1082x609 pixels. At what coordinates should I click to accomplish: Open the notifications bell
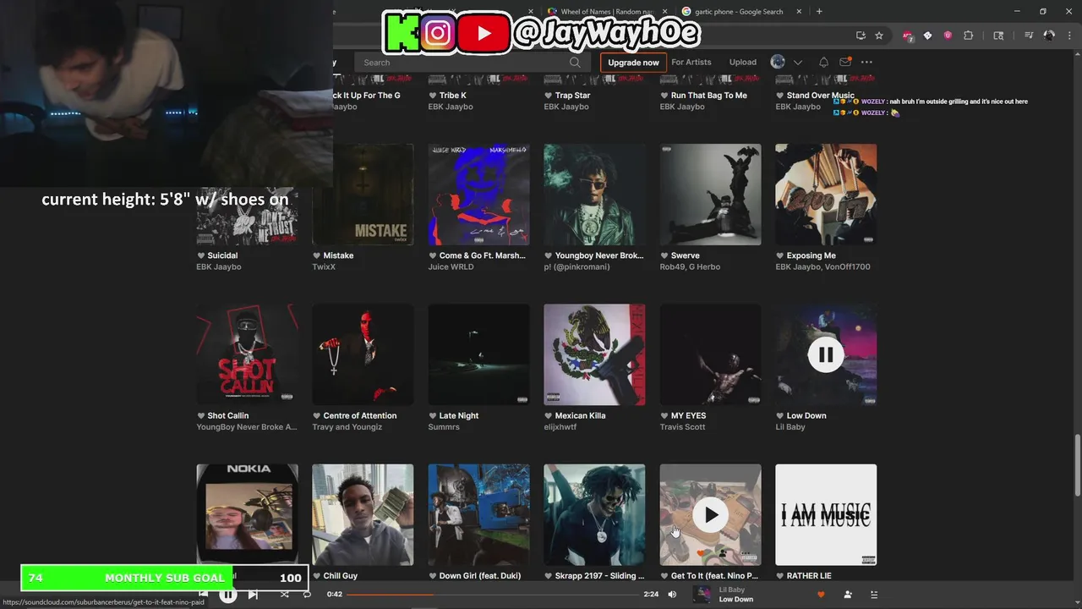point(823,62)
